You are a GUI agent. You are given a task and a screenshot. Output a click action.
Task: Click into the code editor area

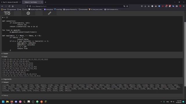click(92, 34)
